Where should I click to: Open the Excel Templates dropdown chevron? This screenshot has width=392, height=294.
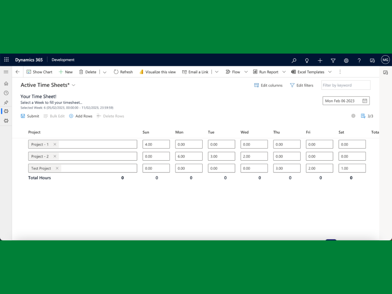330,72
